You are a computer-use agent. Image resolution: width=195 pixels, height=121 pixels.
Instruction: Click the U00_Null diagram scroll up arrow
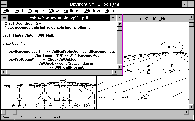(191, 17)
